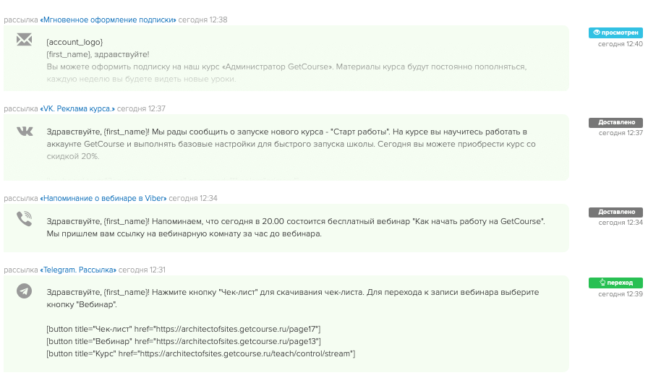Expand the VK course launch message
Image resolution: width=648 pixels, height=378 pixels.
(287, 144)
